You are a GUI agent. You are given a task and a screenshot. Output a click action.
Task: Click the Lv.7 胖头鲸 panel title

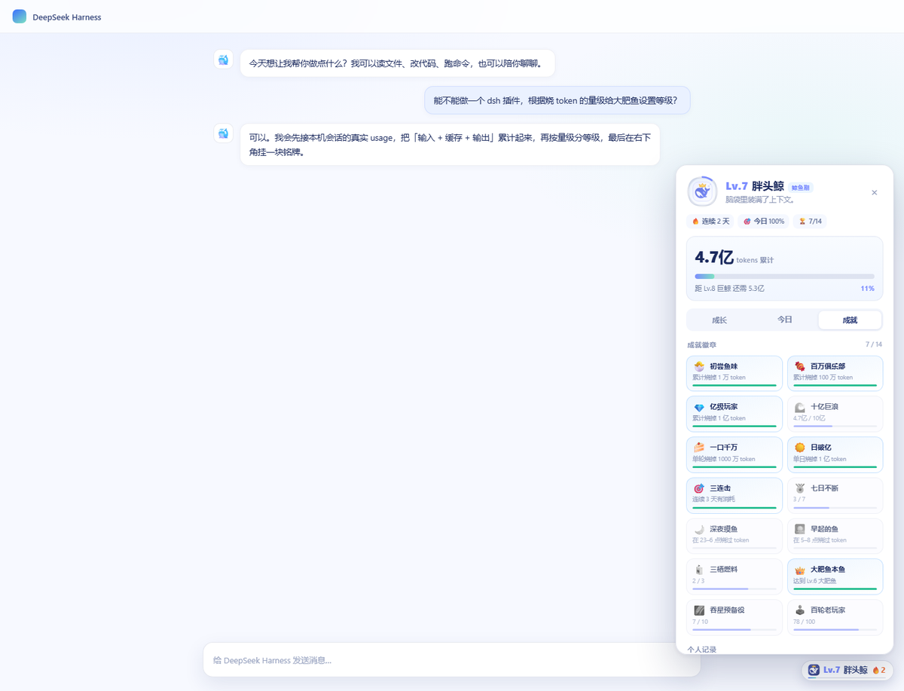click(755, 186)
